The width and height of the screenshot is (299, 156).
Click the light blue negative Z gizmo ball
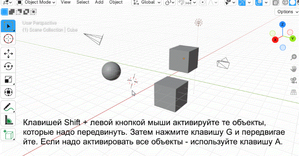coord(283,48)
